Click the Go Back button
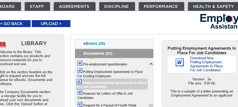238x107 pixels. click(15, 24)
